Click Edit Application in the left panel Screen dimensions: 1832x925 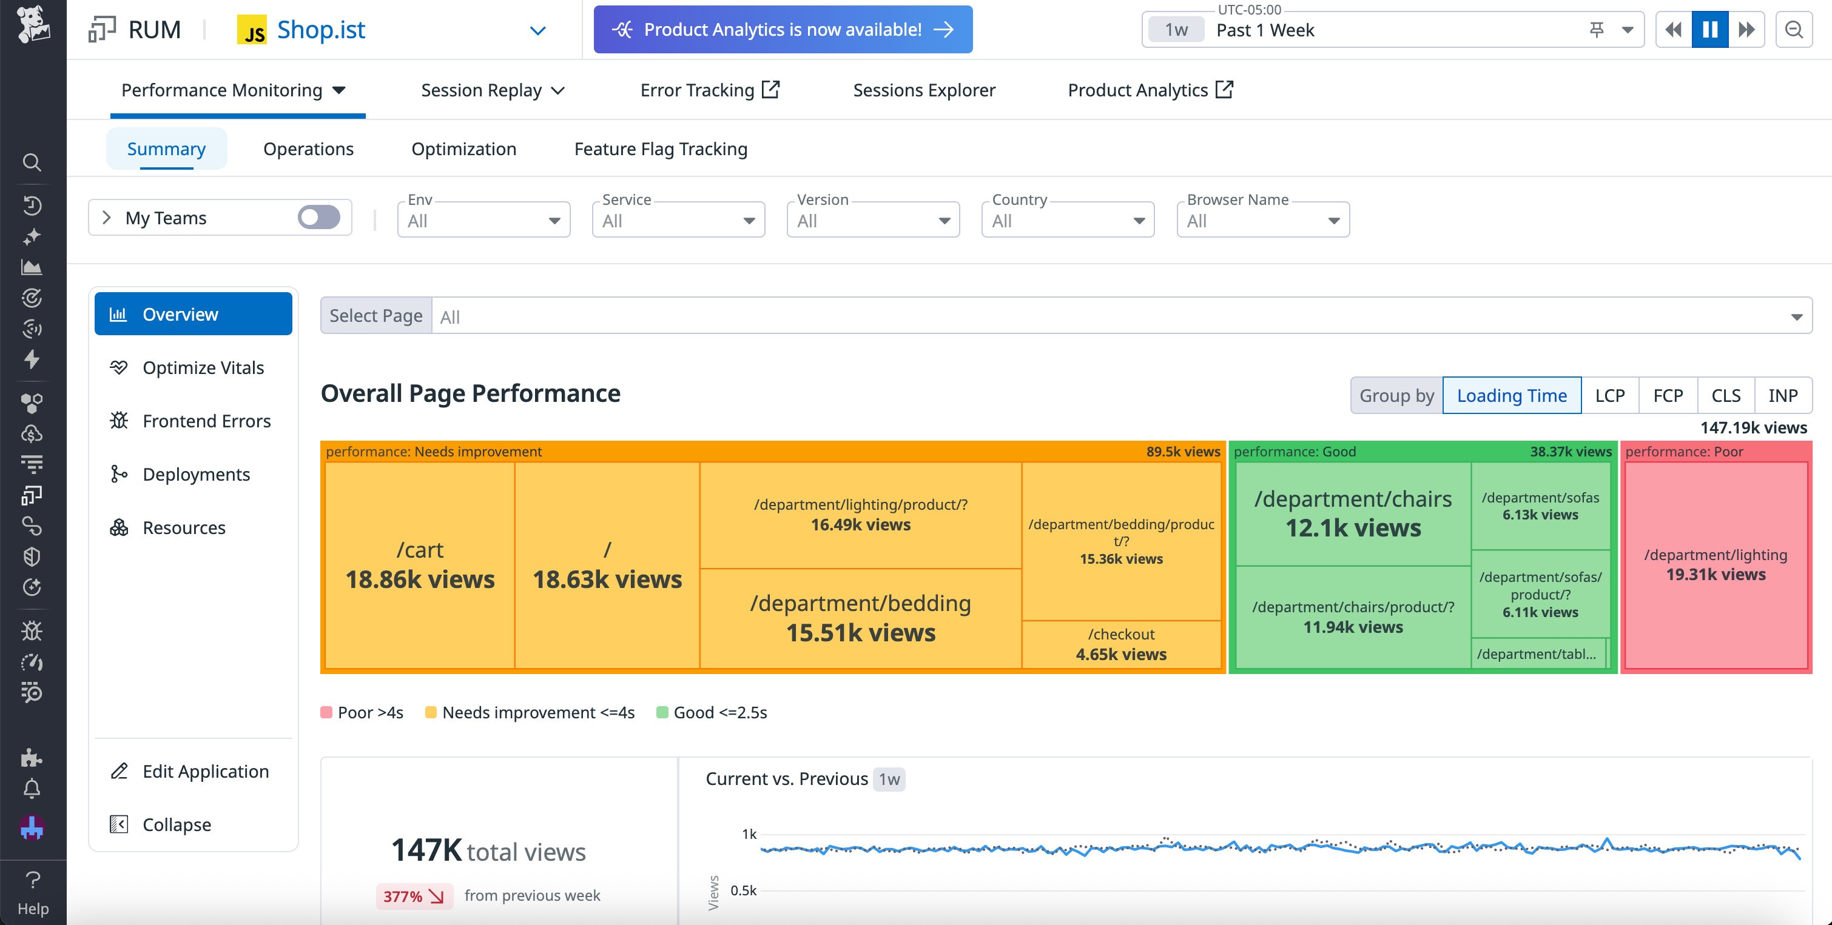click(205, 771)
